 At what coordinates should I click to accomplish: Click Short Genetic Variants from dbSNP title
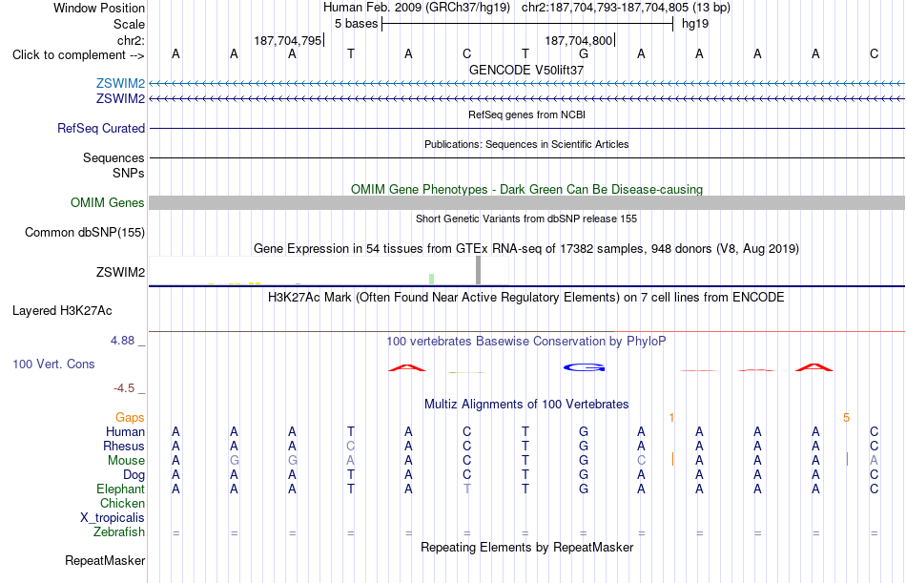[x=526, y=219]
